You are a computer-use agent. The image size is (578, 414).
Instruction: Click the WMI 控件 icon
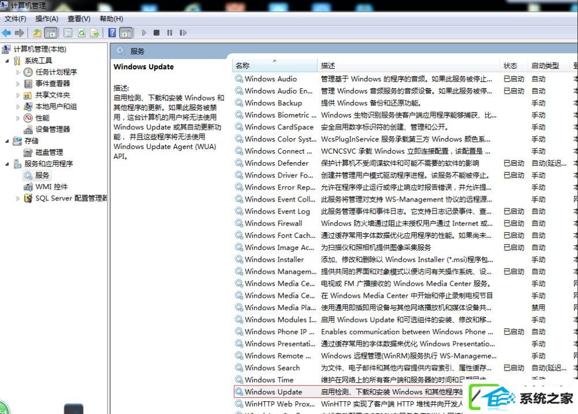click(28, 187)
